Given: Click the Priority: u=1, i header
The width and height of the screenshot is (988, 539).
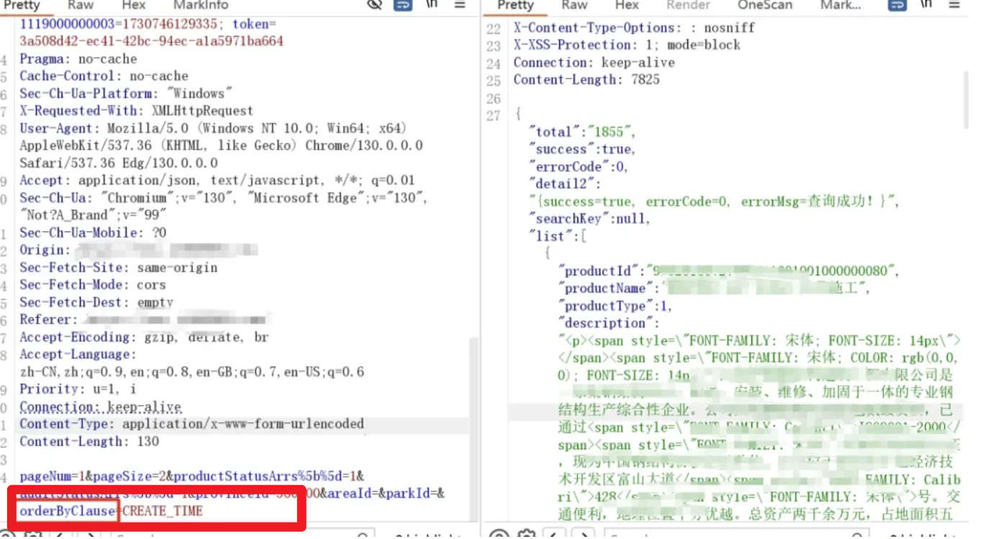Looking at the screenshot, I should click(78, 389).
